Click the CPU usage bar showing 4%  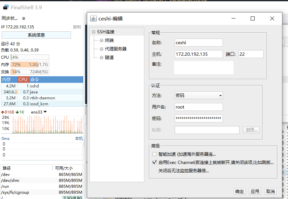30,57
